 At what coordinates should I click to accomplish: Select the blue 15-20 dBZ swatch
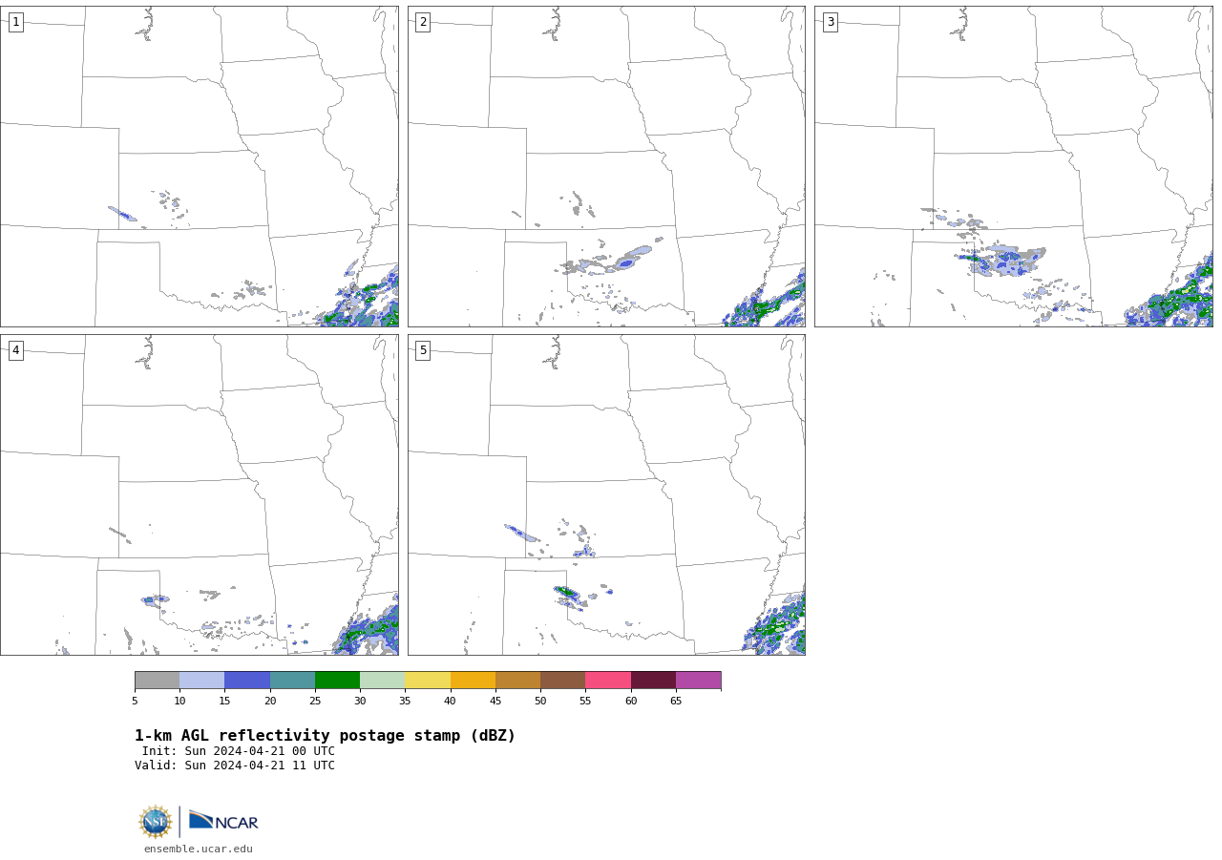[x=247, y=680]
